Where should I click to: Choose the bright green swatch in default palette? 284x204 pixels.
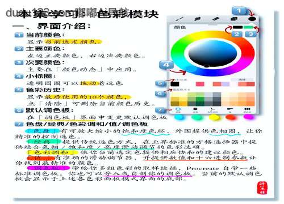[x=200, y=99]
